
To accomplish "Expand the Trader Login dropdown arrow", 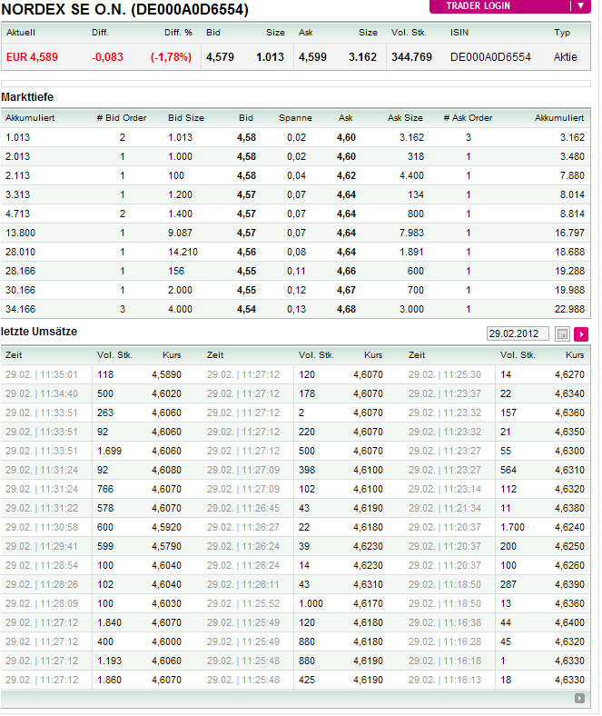I will tap(580, 6).
